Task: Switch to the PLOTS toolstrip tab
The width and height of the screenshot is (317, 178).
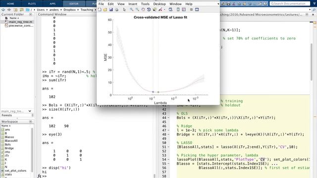Action: coord(32,3)
